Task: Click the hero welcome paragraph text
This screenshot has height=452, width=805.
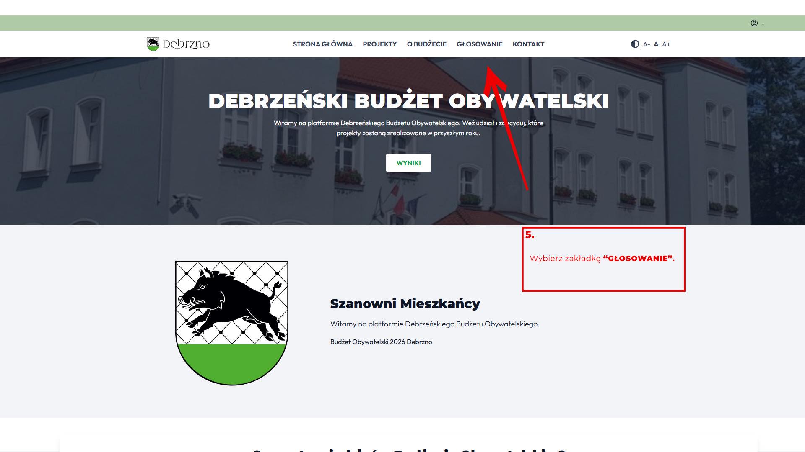Action: click(x=408, y=128)
